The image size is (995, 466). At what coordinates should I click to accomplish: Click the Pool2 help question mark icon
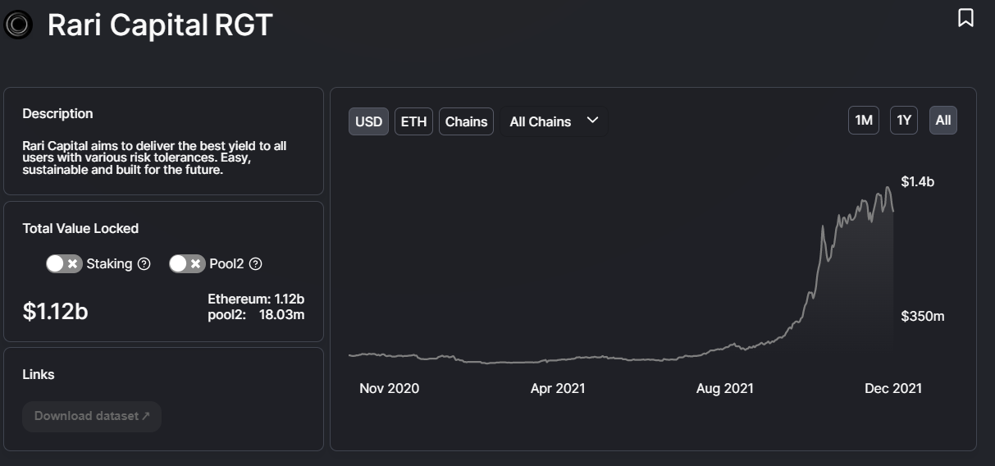[255, 264]
